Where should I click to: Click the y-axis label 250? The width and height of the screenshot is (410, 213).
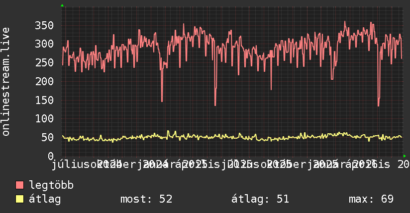[44, 62]
